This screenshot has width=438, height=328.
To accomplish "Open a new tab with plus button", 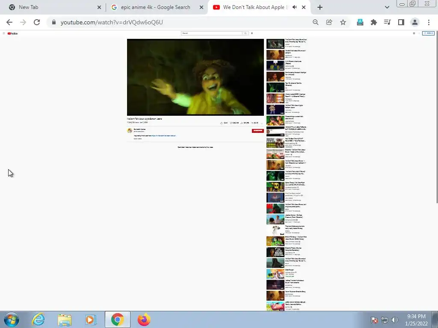I will pos(320,7).
